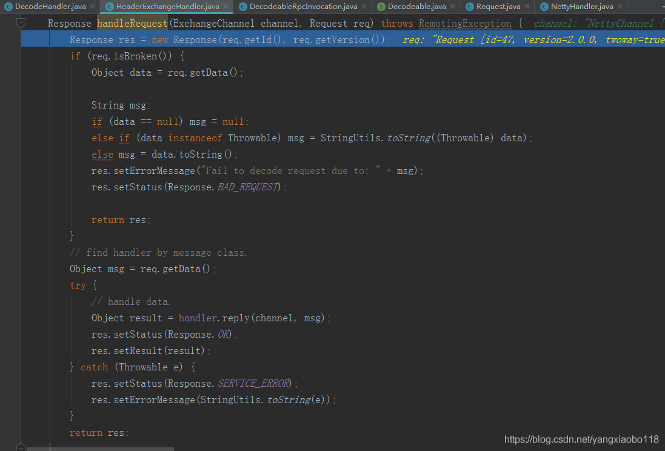665x451 pixels.
Task: Click the 'Object msg = req.getData()' line
Action: pyautogui.click(x=143, y=269)
